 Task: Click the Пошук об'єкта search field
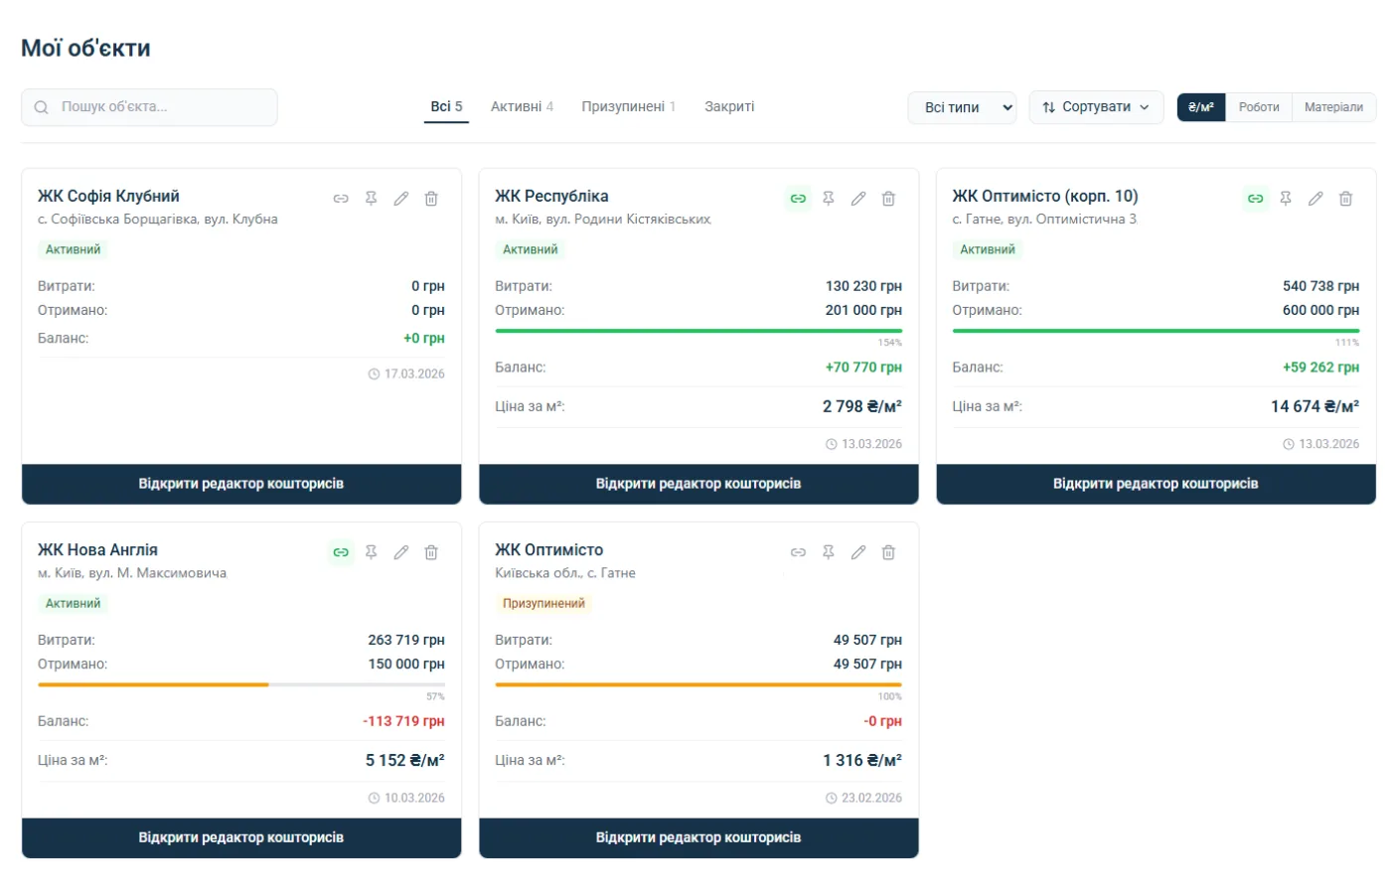(x=149, y=107)
